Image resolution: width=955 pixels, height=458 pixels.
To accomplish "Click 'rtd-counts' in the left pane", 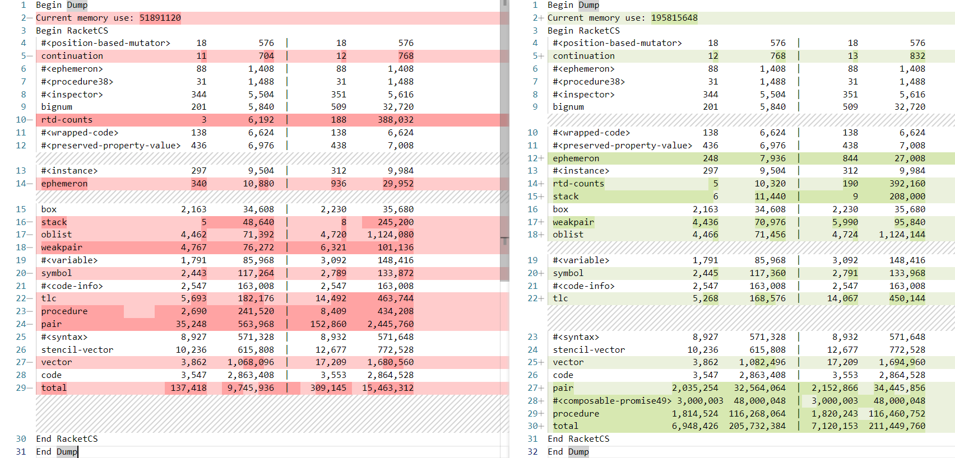I will 67,120.
